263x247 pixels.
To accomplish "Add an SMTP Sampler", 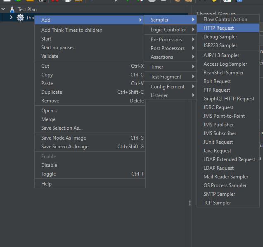I will pyautogui.click(x=228, y=194).
